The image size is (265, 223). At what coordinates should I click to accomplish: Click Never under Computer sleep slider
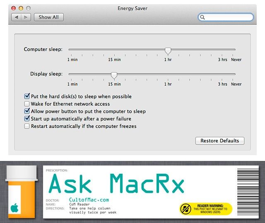tap(236, 60)
